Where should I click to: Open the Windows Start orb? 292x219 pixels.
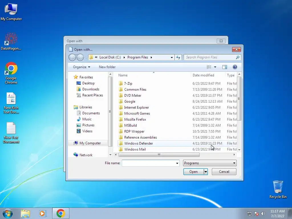click(8, 213)
